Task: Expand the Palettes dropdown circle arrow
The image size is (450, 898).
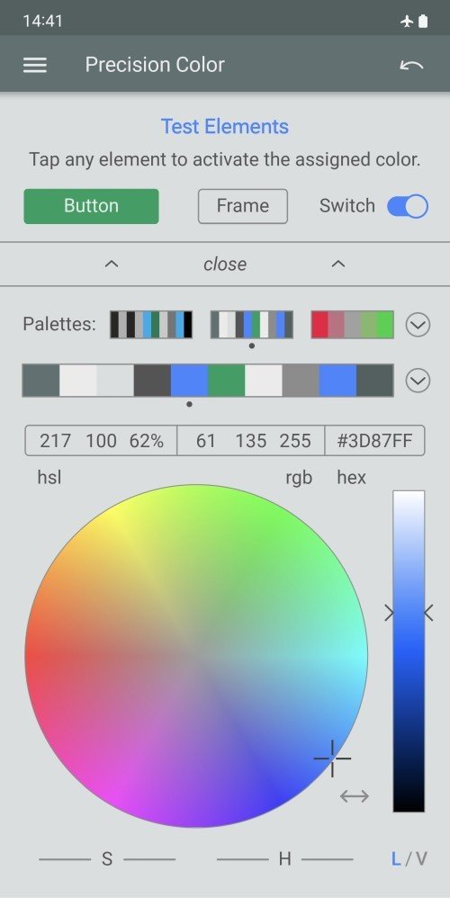Action: click(x=418, y=325)
